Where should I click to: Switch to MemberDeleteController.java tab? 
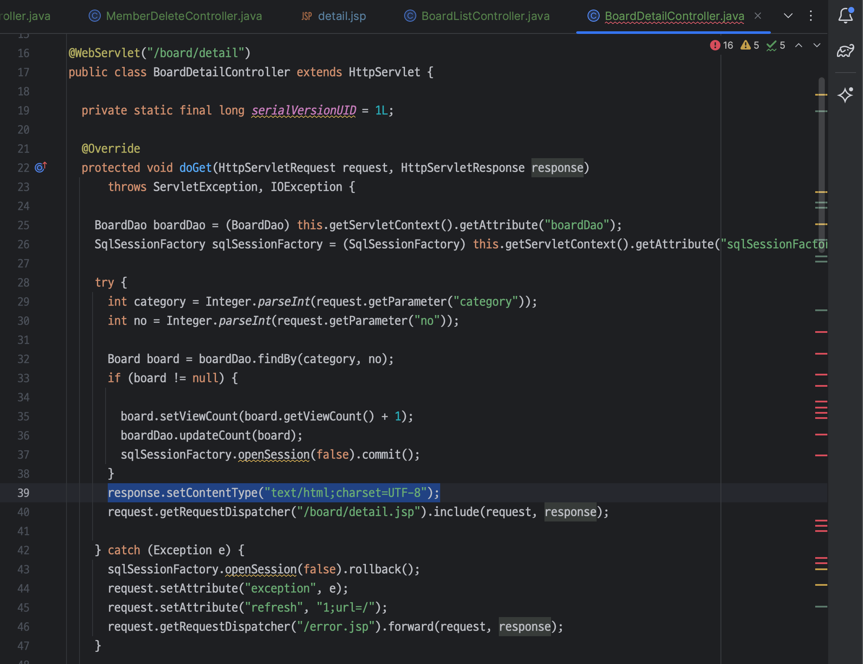[x=183, y=16]
